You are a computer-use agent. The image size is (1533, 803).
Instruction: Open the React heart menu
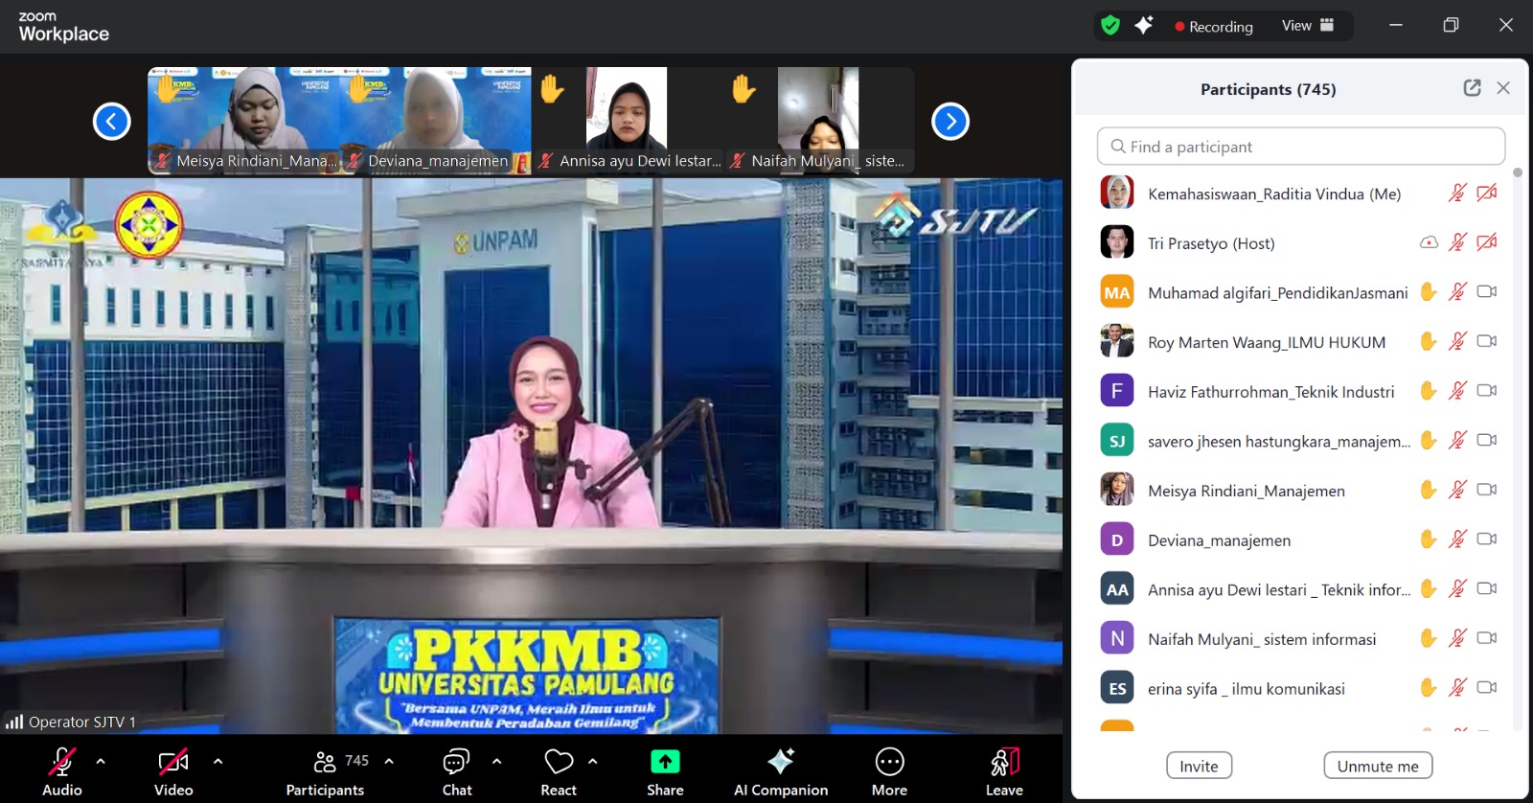[559, 771]
